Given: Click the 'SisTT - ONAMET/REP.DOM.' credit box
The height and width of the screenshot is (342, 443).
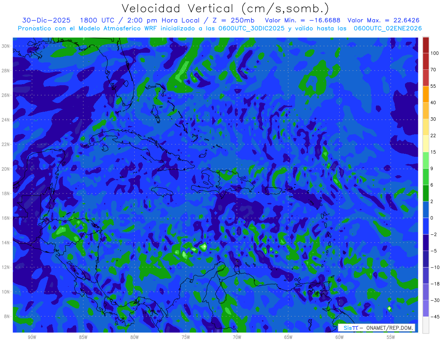Looking at the screenshot, I should 376,328.
